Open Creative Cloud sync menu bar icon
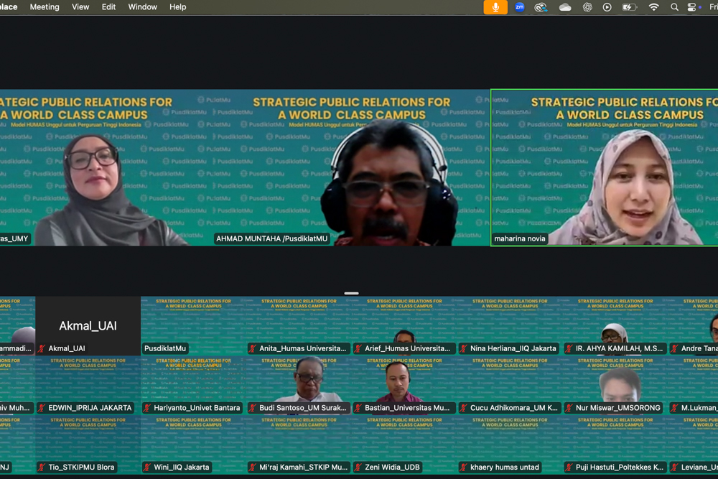This screenshot has width=718, height=479. 541,7
